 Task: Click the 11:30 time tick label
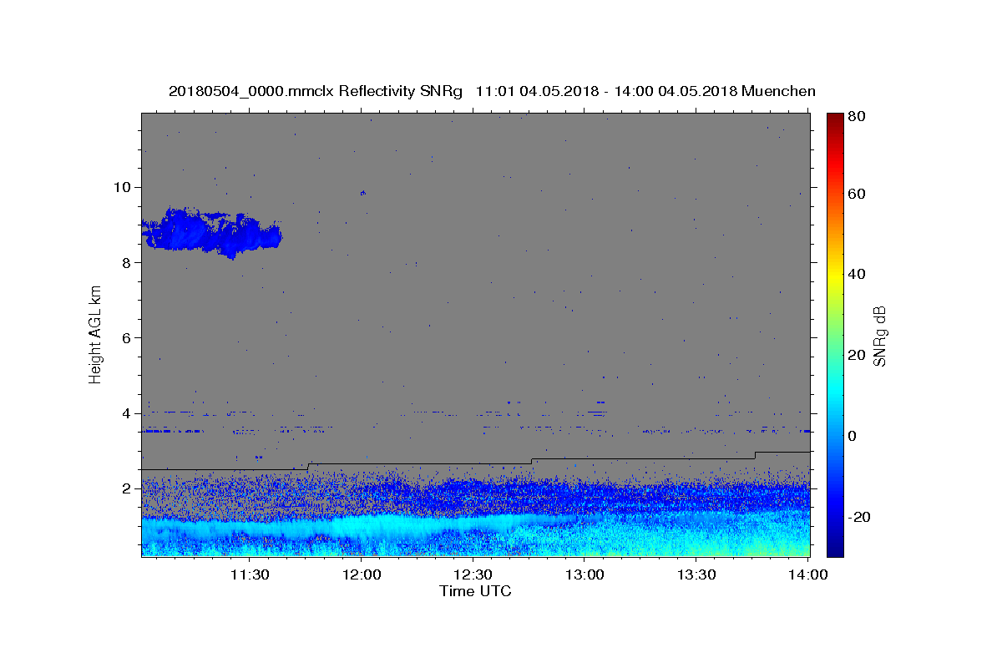249,574
